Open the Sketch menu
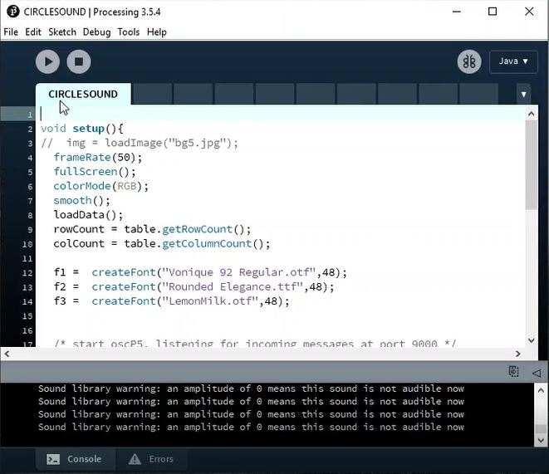The height and width of the screenshot is (474, 549). pos(62,32)
